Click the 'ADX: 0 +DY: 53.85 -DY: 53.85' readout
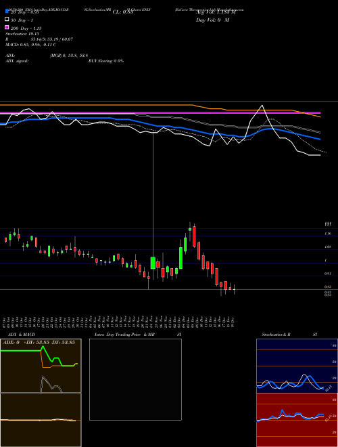This screenshot has width=338, height=447. 39,342
